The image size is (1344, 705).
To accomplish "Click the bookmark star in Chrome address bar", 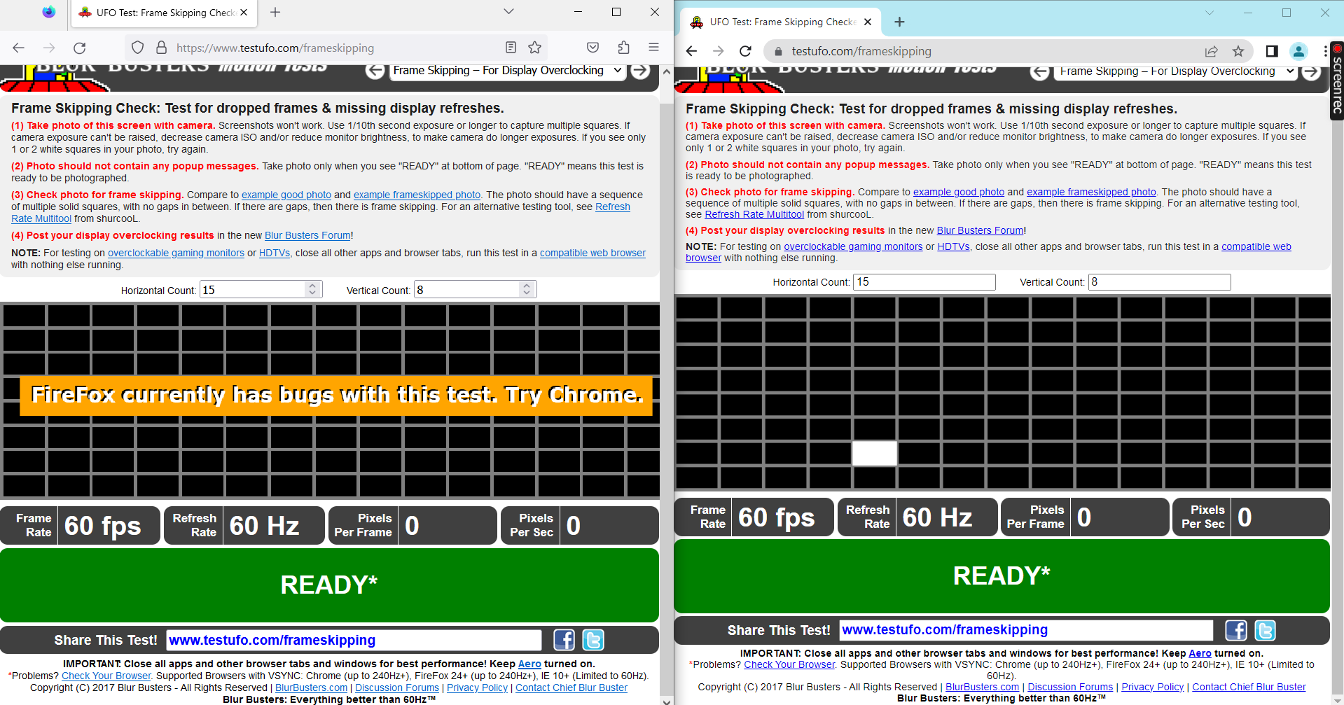I will coord(1240,51).
